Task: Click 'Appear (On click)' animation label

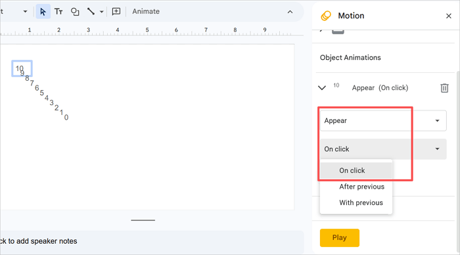Action: pyautogui.click(x=380, y=88)
